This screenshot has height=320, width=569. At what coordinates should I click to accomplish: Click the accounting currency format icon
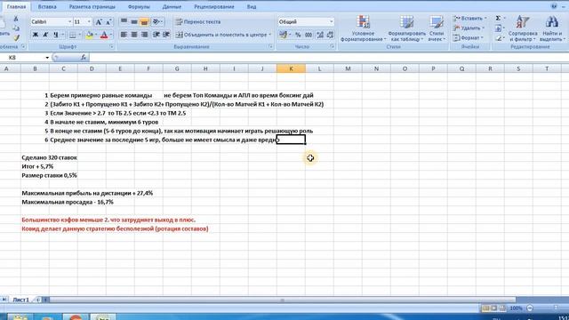283,35
